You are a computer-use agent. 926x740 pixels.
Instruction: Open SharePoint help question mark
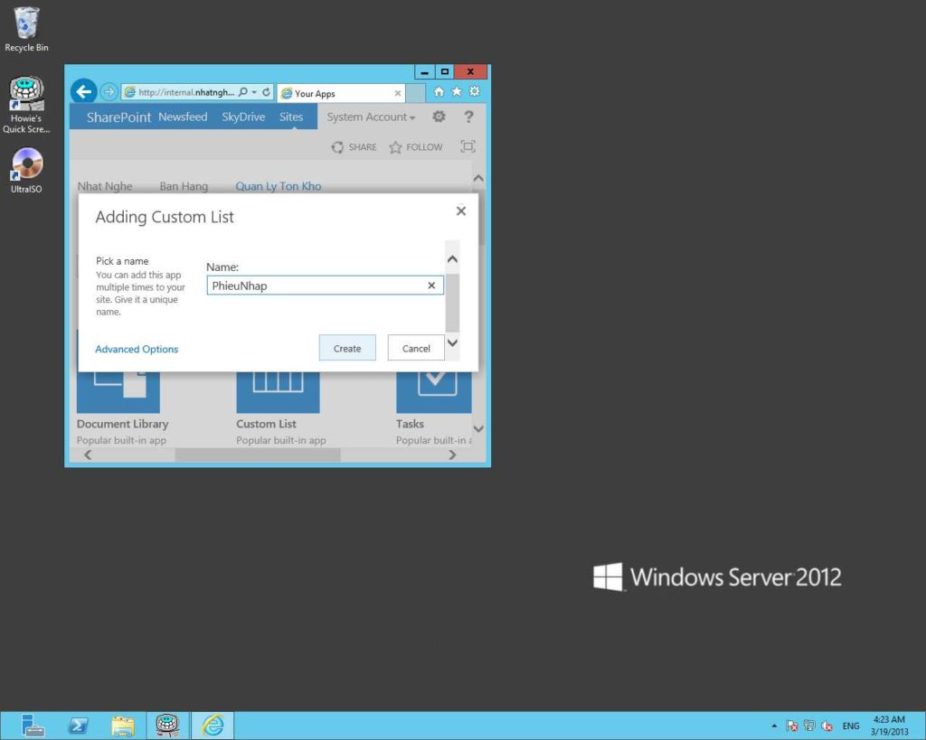click(x=468, y=117)
